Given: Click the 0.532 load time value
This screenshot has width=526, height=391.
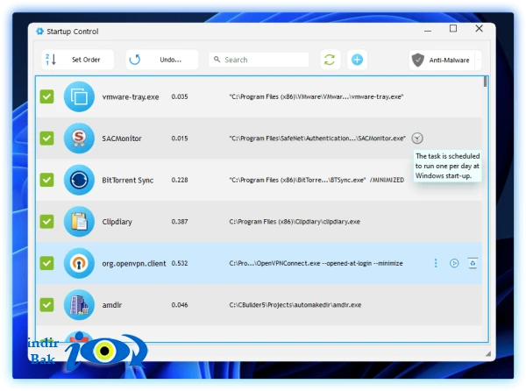Looking at the screenshot, I should click(x=180, y=263).
